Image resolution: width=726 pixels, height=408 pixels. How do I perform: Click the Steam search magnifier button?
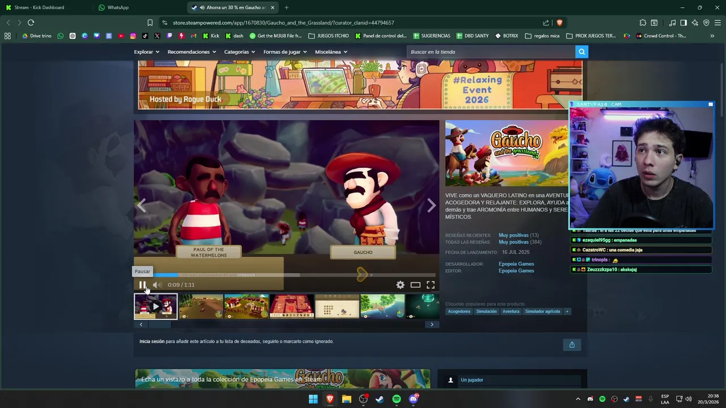tap(581, 52)
